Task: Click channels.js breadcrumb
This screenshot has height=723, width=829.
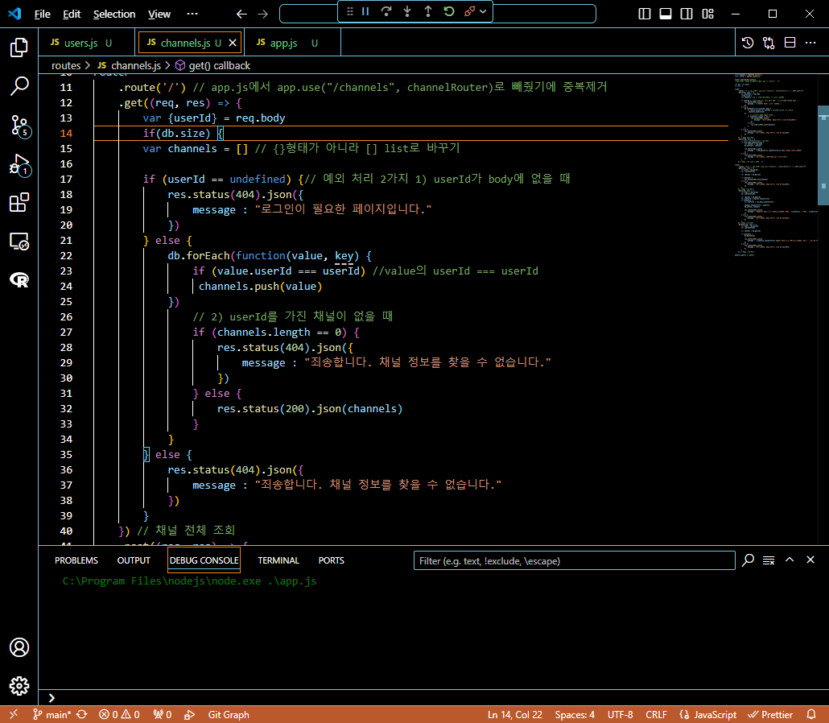Action: click(x=130, y=65)
